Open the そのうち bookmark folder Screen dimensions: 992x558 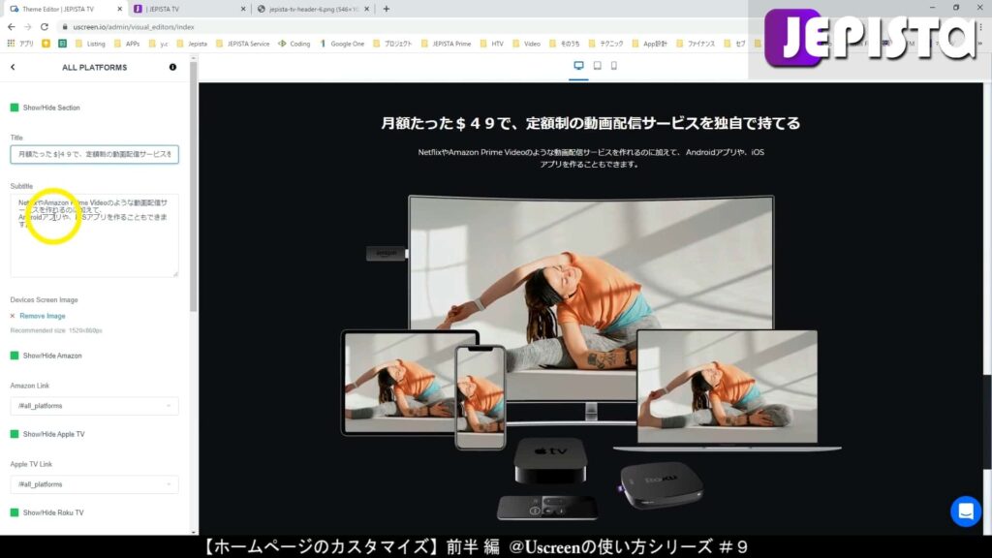pos(565,44)
